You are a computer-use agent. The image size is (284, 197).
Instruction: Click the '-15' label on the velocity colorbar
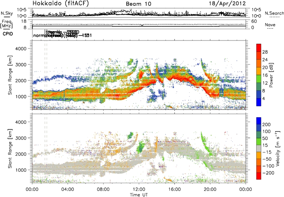coord(267,152)
